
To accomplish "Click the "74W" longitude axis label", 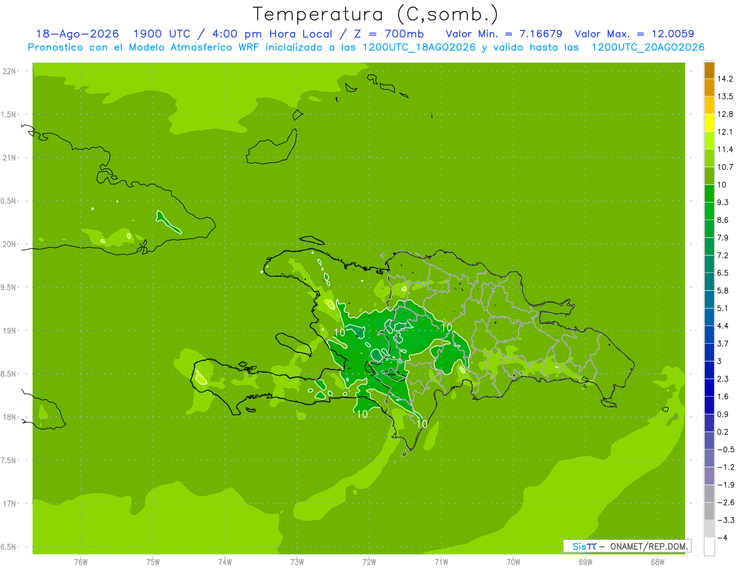I will pos(225,563).
